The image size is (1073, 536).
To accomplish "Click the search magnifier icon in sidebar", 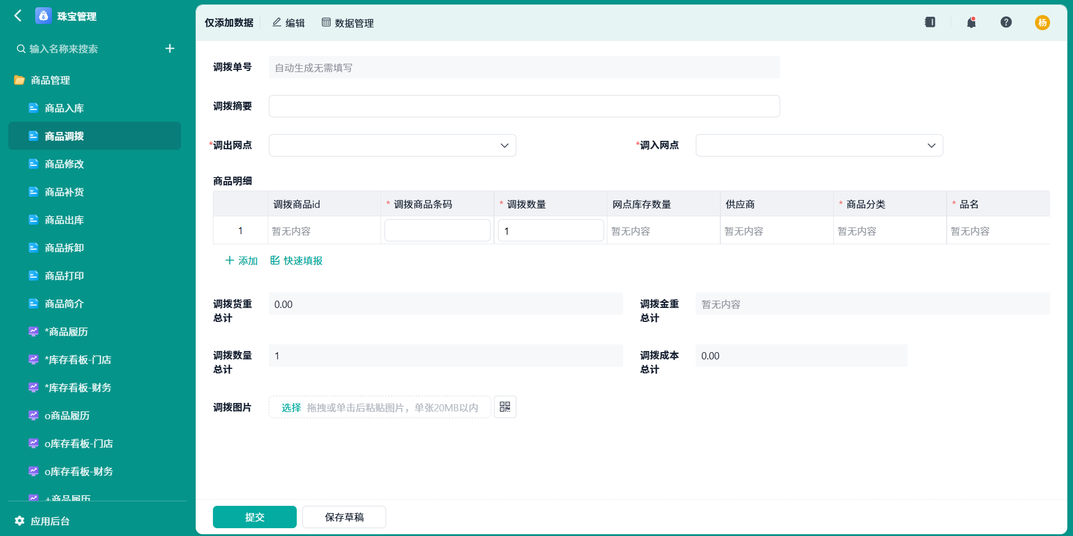I will 21,49.
